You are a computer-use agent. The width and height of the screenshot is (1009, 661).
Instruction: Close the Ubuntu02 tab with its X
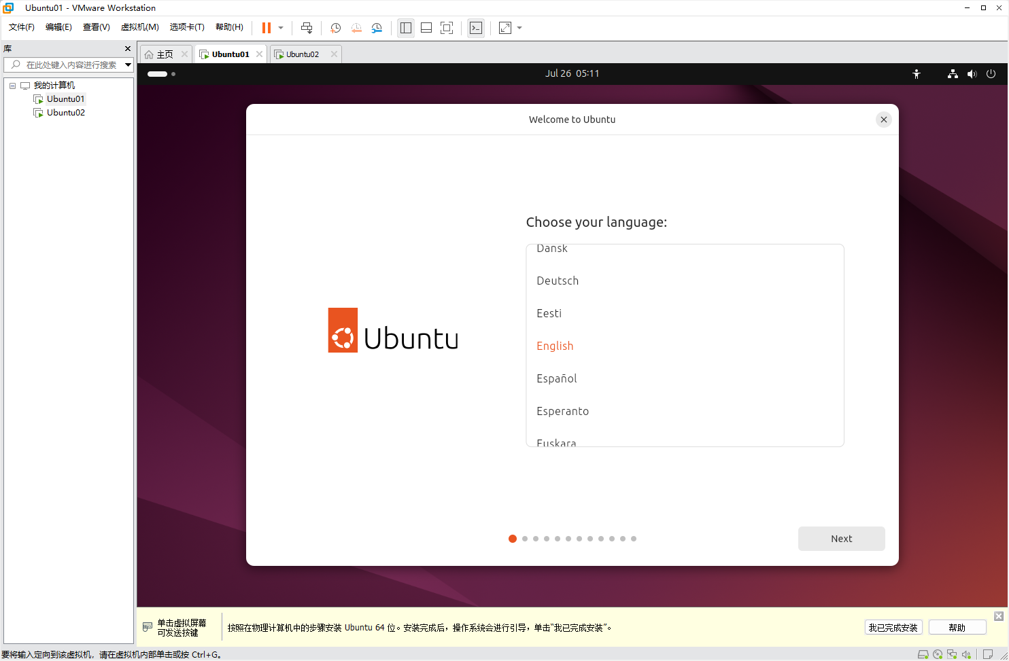(x=334, y=54)
